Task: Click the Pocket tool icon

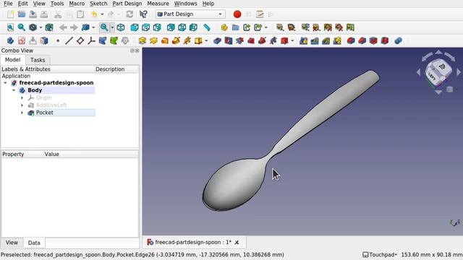Action: [x=217, y=40]
